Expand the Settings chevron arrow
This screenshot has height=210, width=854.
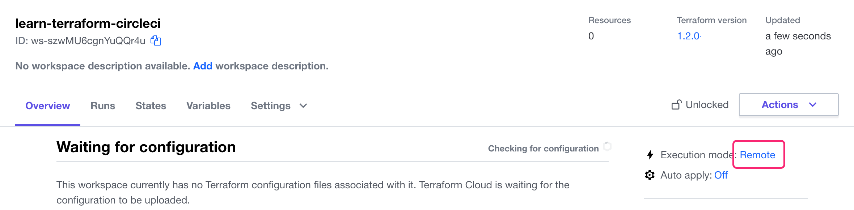coord(303,106)
